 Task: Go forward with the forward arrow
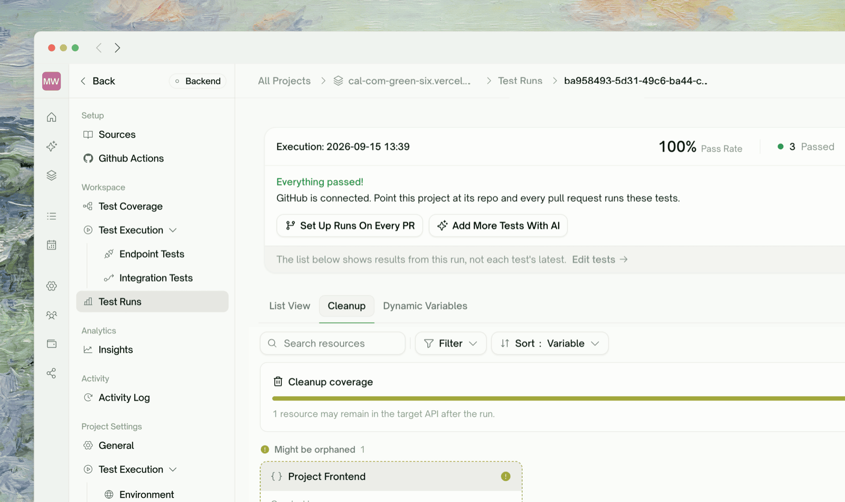(x=117, y=48)
